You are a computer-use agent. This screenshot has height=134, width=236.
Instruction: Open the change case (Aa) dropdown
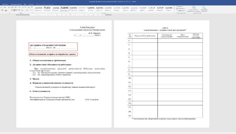[x=5, y=8]
